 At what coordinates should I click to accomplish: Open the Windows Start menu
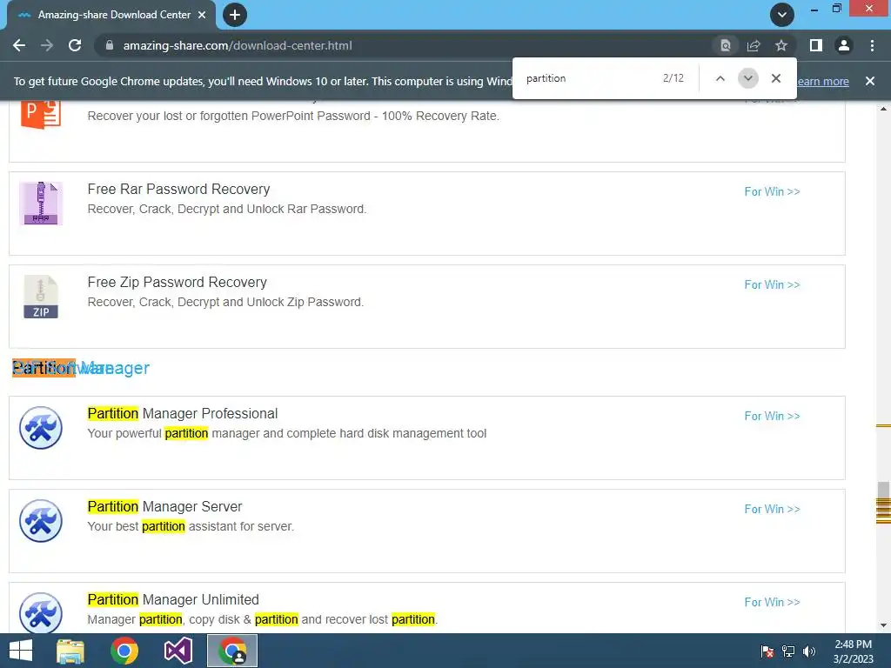[21, 651]
